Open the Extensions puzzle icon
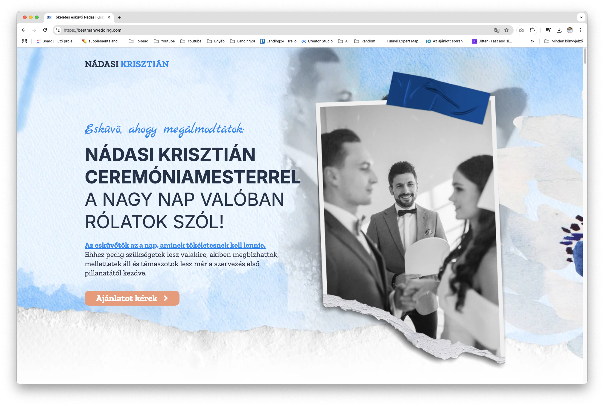 click(532, 30)
